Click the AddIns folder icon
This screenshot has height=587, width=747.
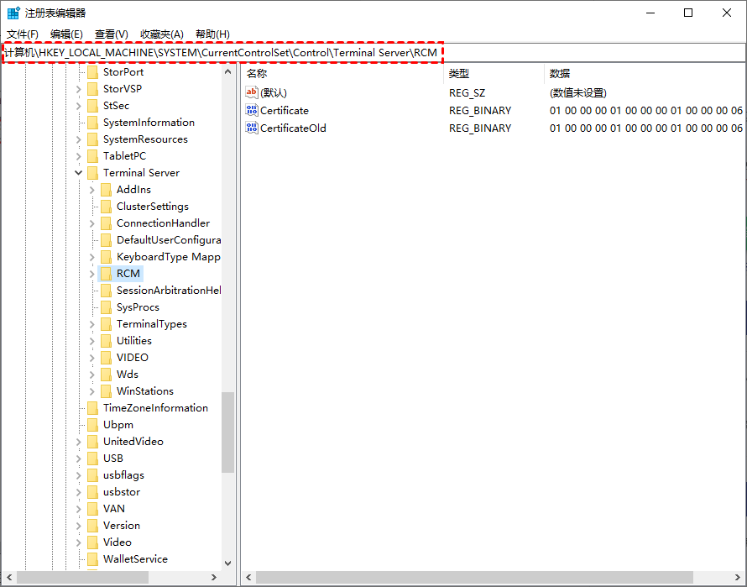107,189
